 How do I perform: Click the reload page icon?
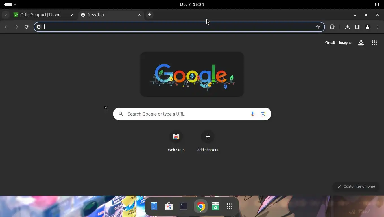27,27
